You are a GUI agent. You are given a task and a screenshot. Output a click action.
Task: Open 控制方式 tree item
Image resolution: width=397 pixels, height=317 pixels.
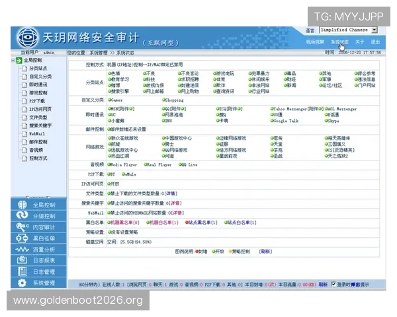[38, 158]
